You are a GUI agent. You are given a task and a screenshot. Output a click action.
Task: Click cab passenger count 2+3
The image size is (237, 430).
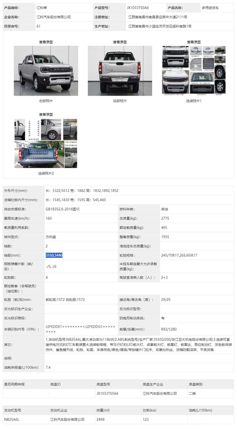click(164, 277)
